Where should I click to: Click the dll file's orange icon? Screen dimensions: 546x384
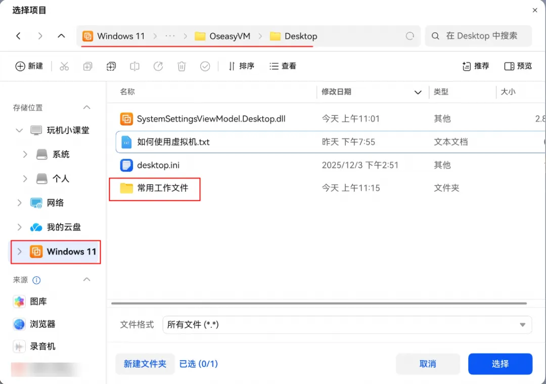click(x=126, y=119)
